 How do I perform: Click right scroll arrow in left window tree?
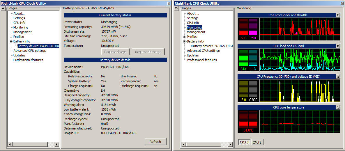click(x=56, y=145)
